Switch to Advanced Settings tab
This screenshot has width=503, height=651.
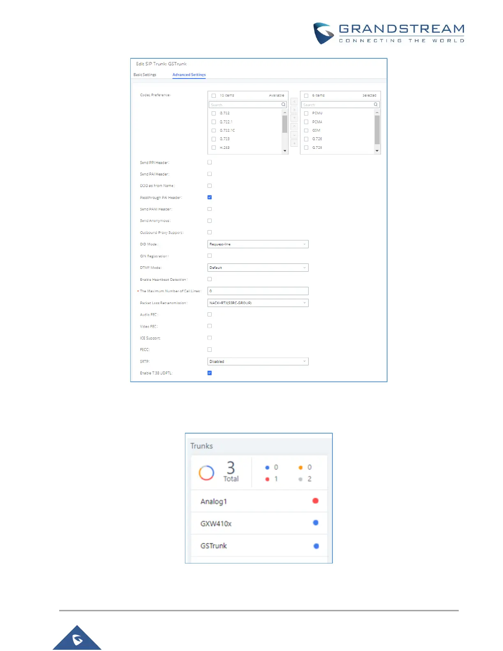click(189, 75)
